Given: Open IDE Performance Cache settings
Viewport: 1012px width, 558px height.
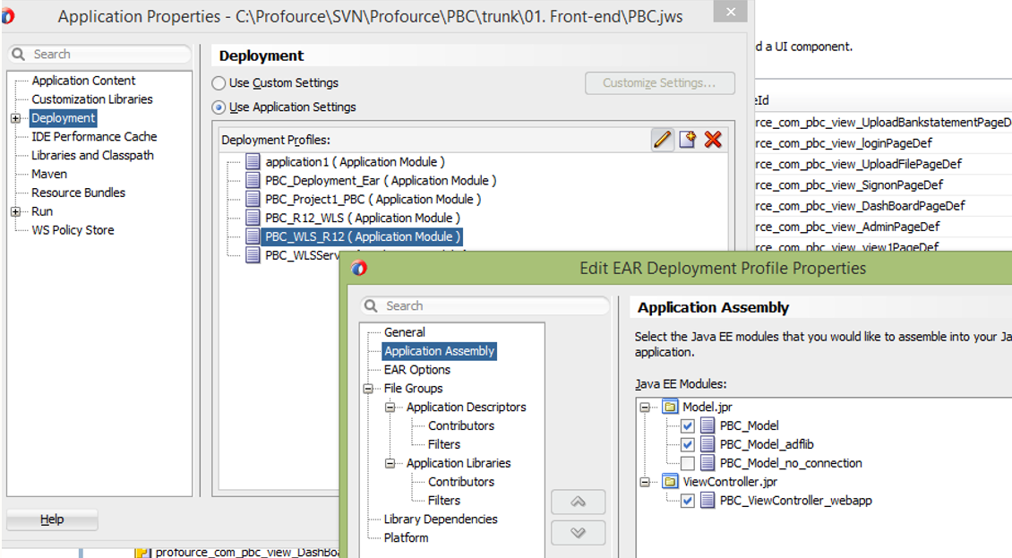Looking at the screenshot, I should (x=94, y=137).
